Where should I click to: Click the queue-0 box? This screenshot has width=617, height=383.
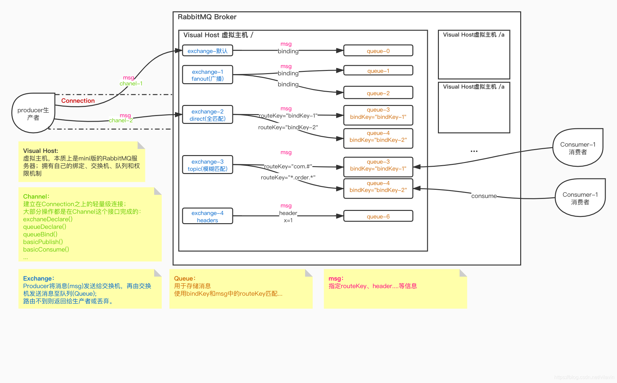378,51
